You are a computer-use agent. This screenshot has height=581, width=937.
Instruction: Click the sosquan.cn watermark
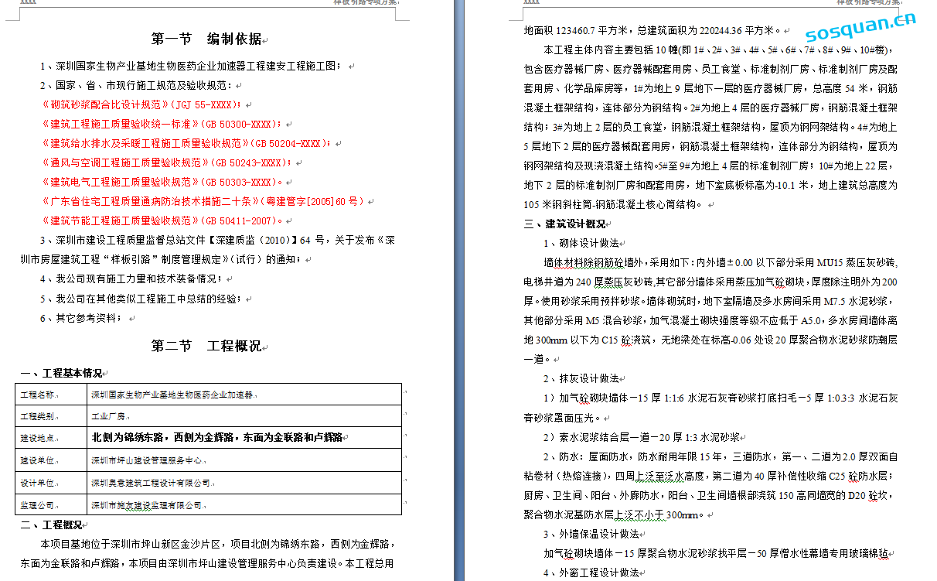[860, 29]
